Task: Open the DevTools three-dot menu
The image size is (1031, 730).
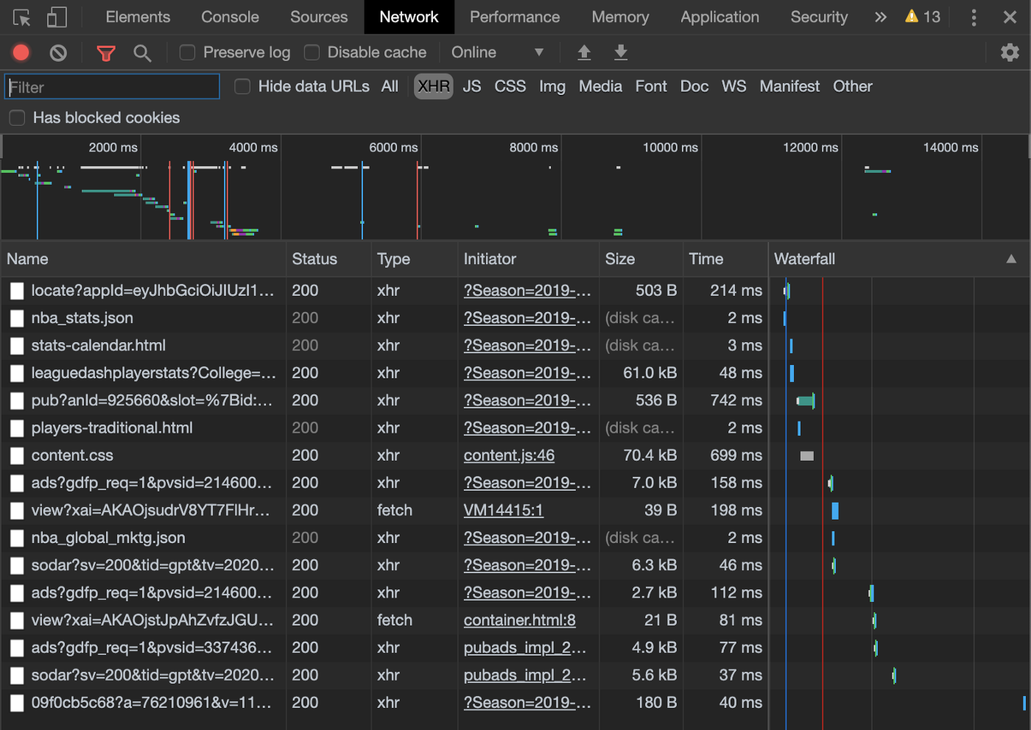Action: (974, 17)
